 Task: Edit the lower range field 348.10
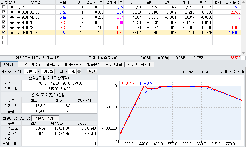pos(31,71)
